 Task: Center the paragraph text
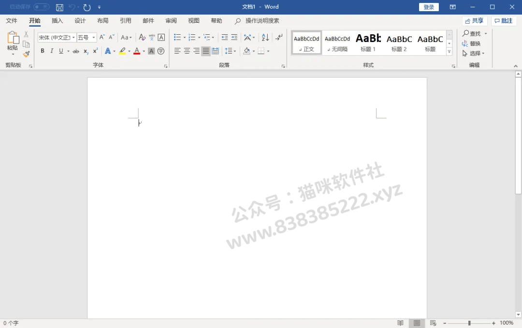coord(187,51)
